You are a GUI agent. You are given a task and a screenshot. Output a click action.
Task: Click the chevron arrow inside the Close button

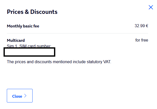pos(25,96)
